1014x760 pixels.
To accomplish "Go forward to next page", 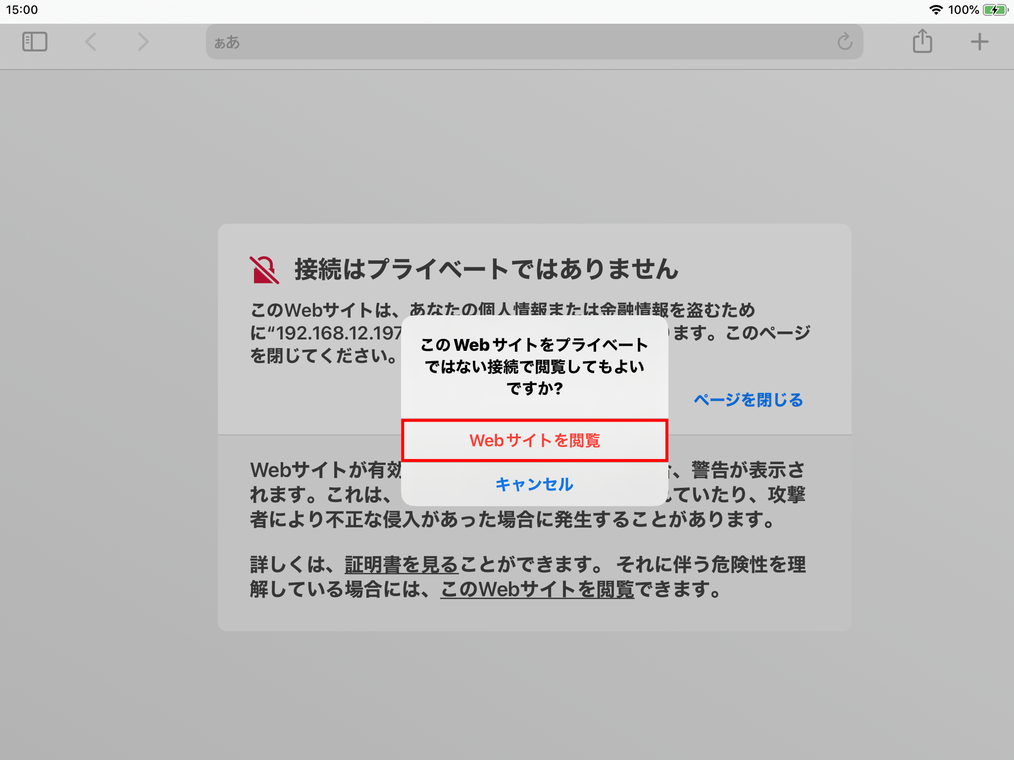I will (143, 42).
